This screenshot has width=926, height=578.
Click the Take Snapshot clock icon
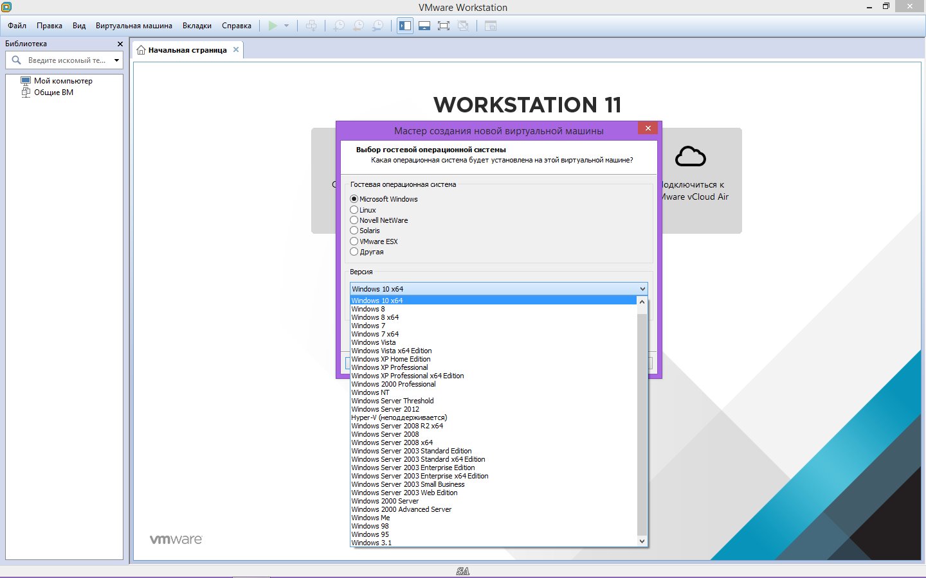coord(339,26)
